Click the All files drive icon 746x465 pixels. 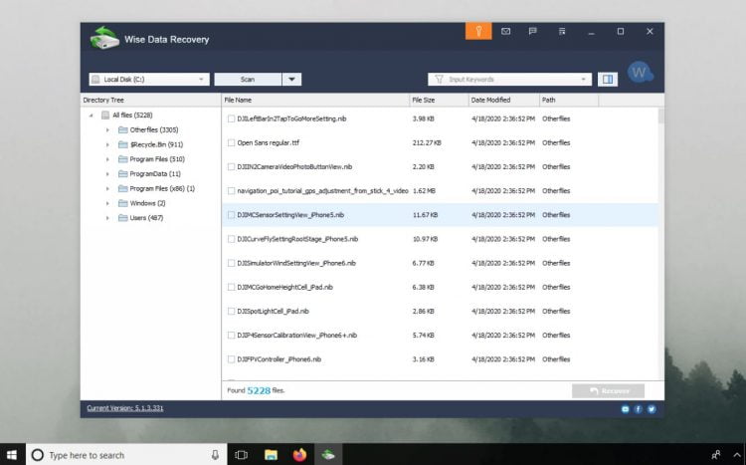[105, 116]
